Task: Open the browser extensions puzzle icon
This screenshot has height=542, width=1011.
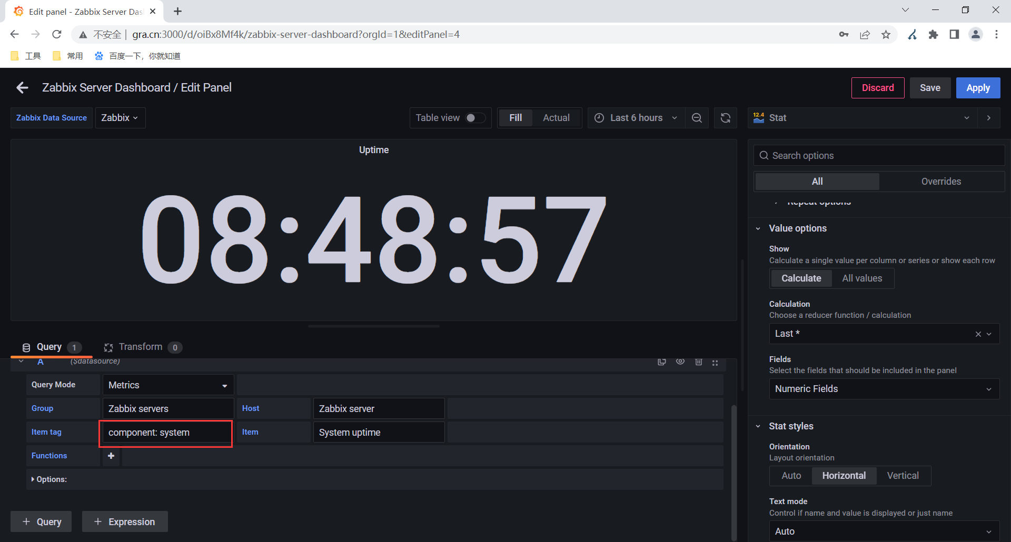Action: pyautogui.click(x=933, y=34)
